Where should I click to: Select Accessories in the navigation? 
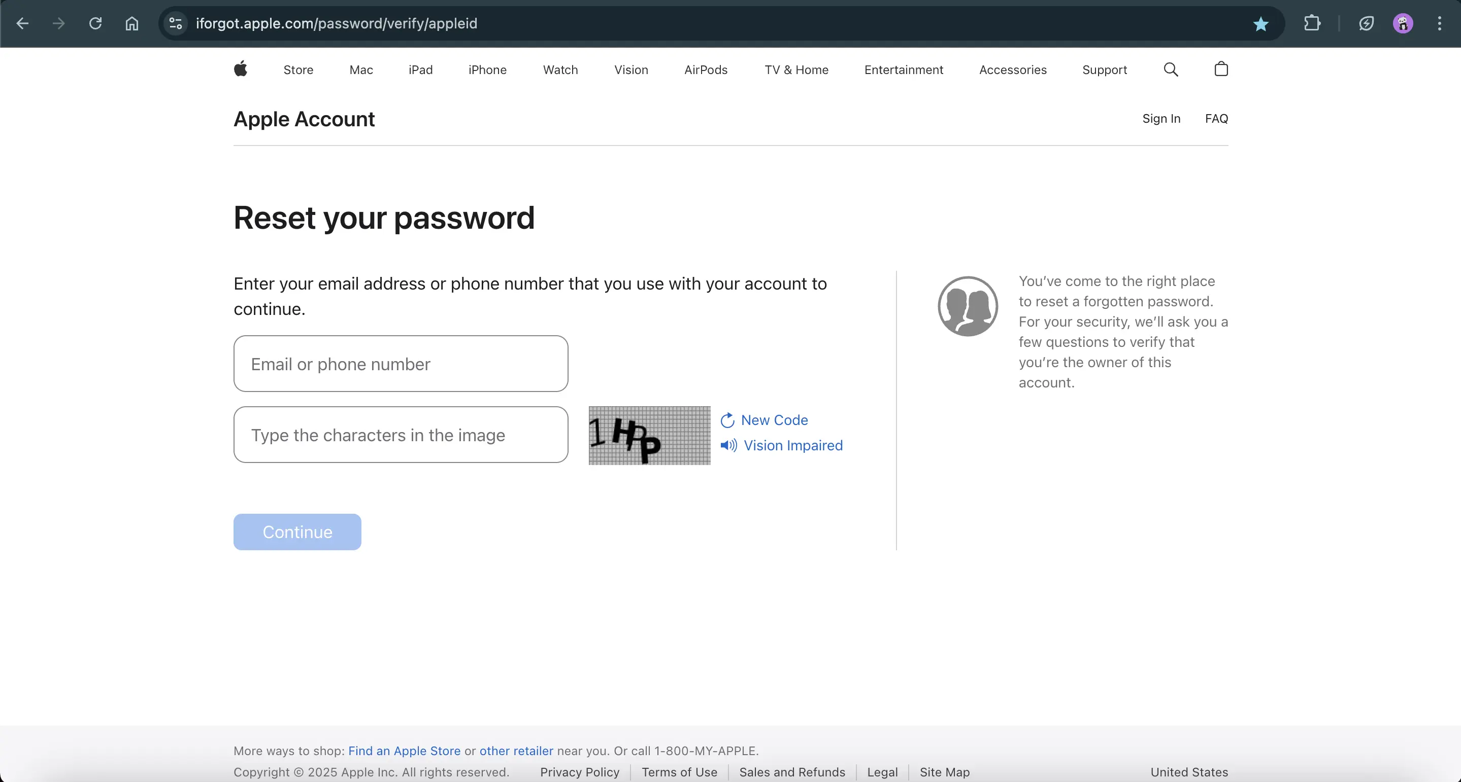pyautogui.click(x=1012, y=69)
